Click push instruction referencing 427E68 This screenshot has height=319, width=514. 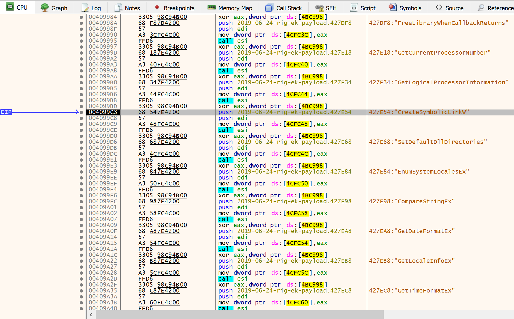coord(285,142)
